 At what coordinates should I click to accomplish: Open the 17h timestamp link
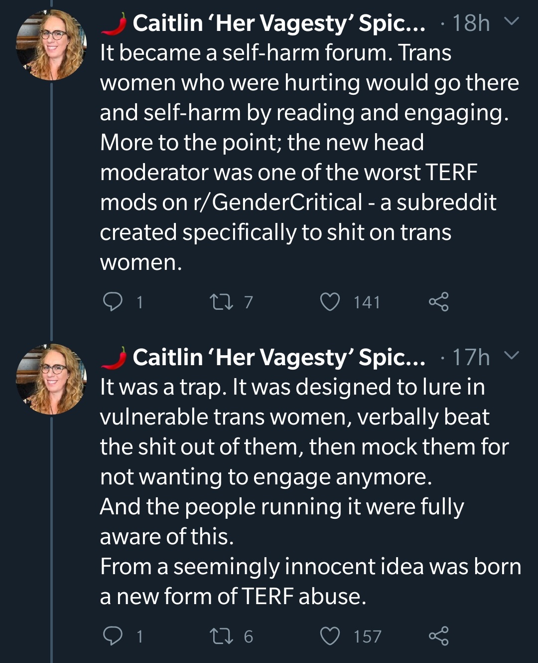click(471, 357)
